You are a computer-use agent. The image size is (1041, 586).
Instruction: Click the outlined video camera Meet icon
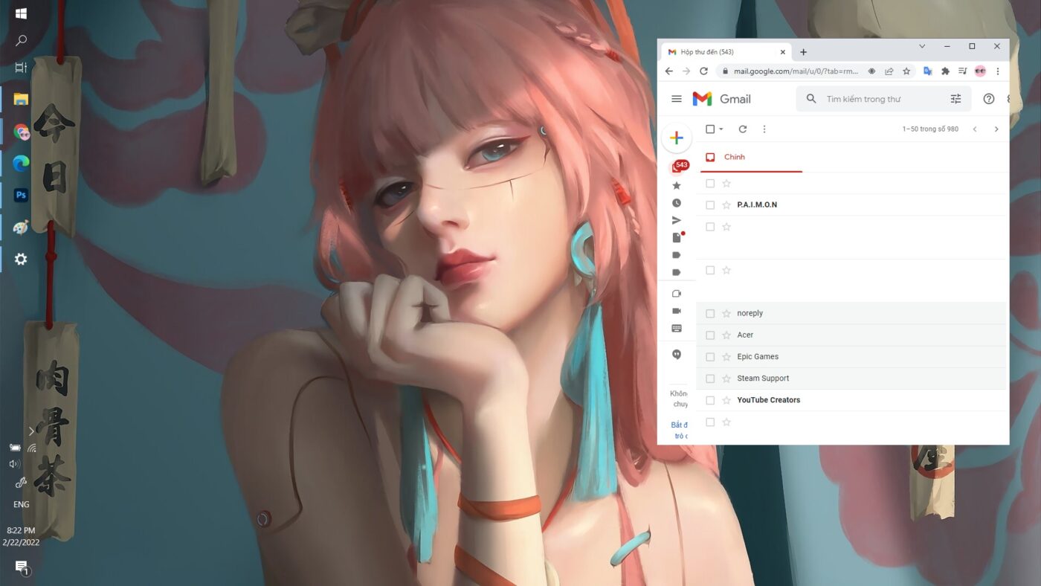coord(677,294)
